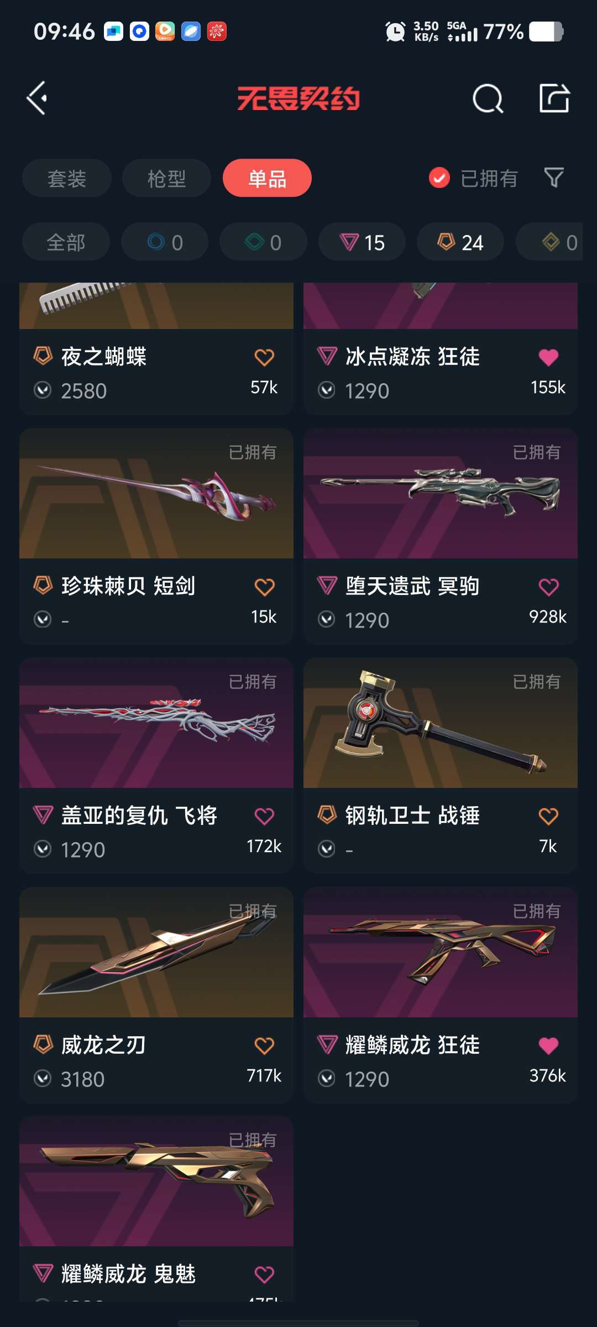The image size is (597, 1327).
Task: Open the 钢轨卫士 战锤 hammer thumbnail
Action: 441,723
